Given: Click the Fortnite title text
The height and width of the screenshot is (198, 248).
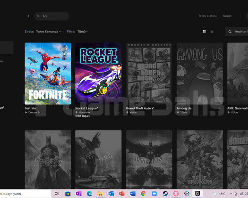Looking at the screenshot, I should (30, 108).
